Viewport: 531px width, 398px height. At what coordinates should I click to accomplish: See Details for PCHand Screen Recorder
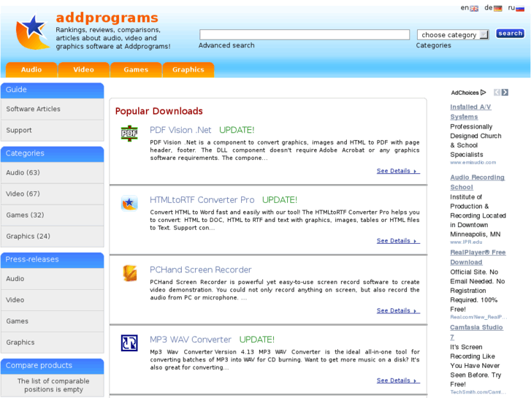398,310
